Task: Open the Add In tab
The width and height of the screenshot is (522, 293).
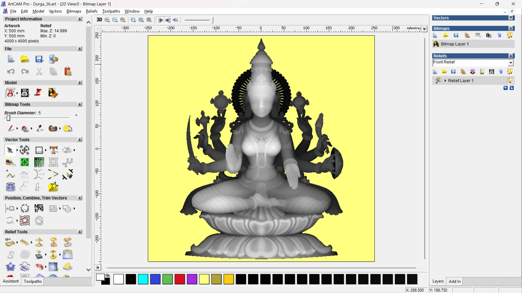Action: 455,281
